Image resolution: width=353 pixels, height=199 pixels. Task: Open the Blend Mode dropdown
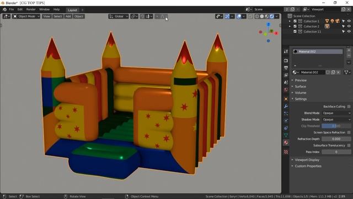click(x=336, y=113)
